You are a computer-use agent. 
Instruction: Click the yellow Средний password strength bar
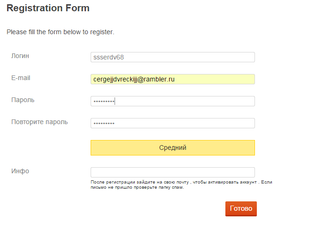tap(172, 148)
